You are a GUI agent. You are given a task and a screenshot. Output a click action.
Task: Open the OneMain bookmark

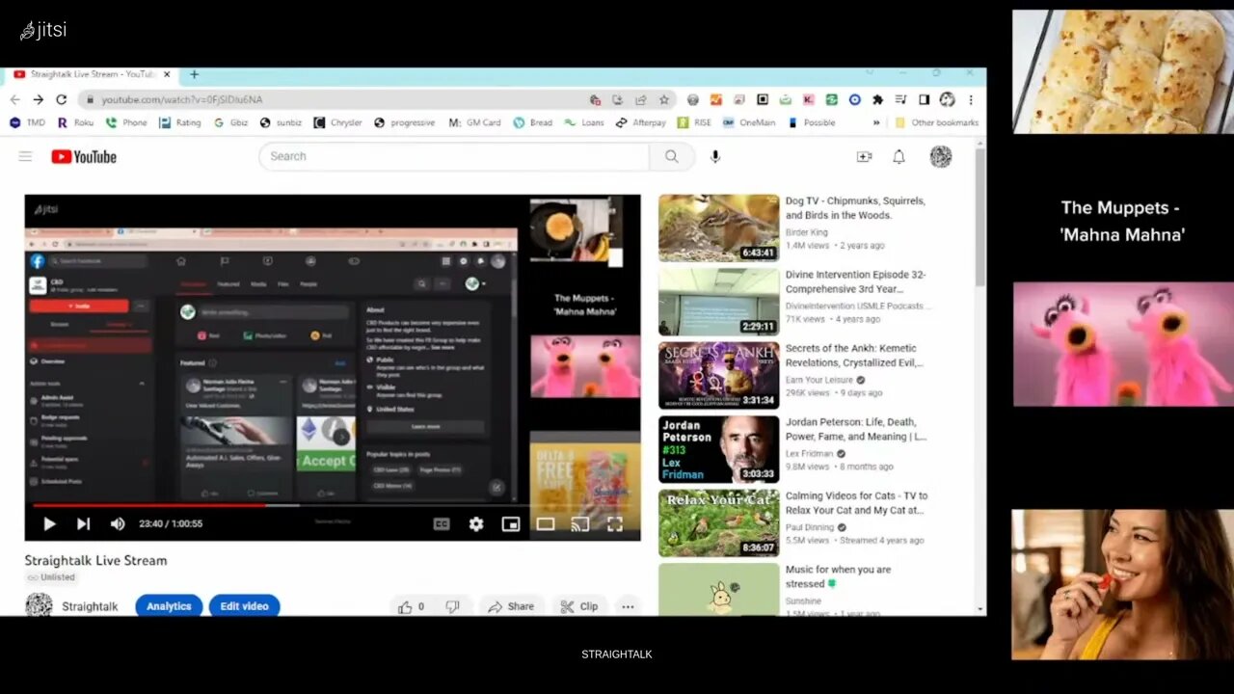click(749, 122)
